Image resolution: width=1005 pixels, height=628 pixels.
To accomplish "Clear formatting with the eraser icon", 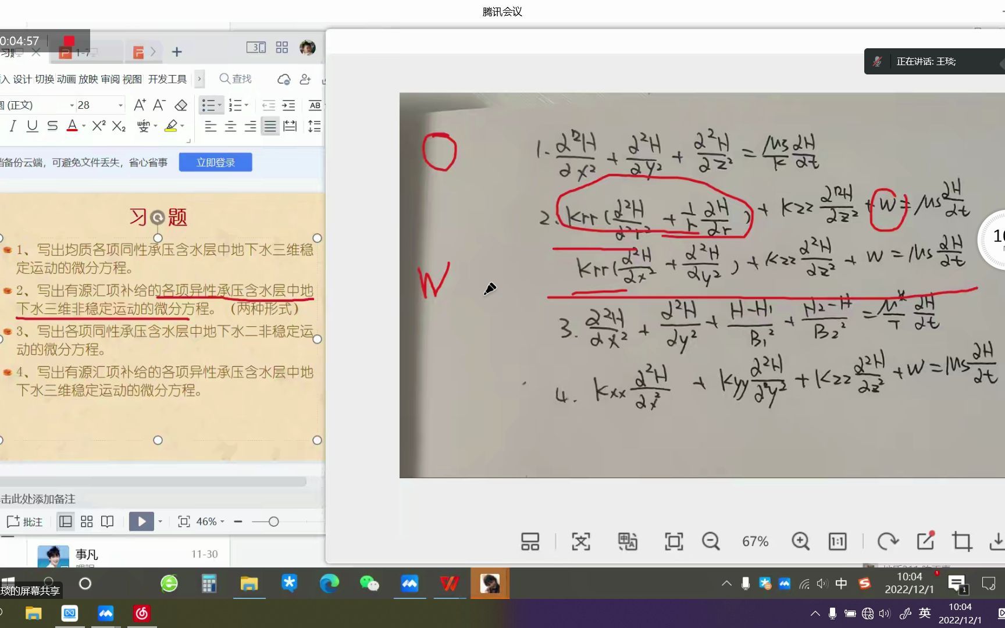I will coord(181,105).
